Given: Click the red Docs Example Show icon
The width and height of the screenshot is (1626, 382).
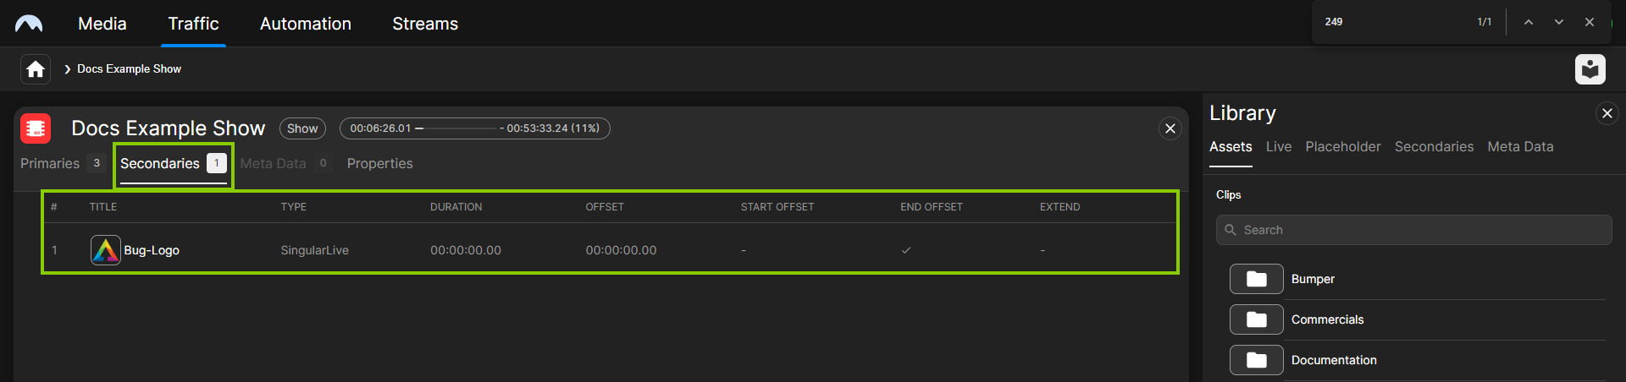Looking at the screenshot, I should click(x=36, y=128).
